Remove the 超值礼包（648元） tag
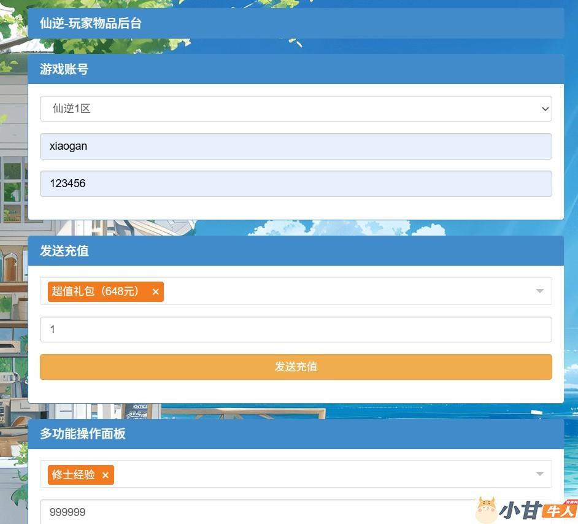 tap(155, 291)
